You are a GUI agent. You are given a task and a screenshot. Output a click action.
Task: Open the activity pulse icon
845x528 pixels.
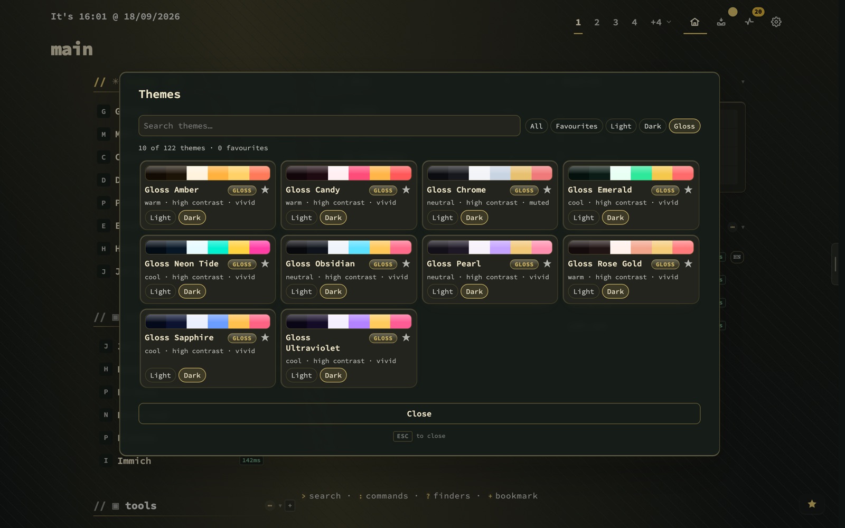(x=749, y=22)
